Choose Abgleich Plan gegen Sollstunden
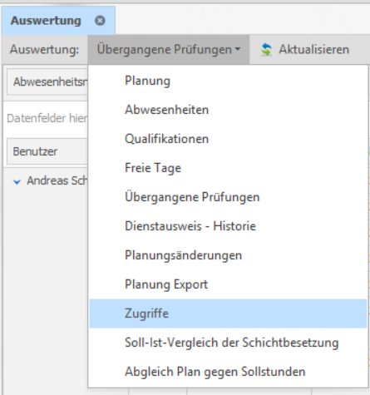This screenshot has width=370, height=395. (228, 372)
